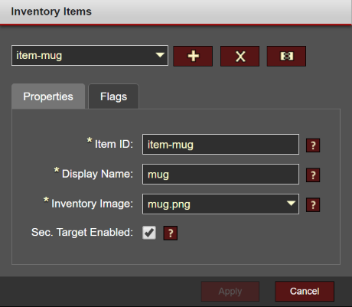Open the Inventory Image mug.png dropdown

tap(220, 204)
